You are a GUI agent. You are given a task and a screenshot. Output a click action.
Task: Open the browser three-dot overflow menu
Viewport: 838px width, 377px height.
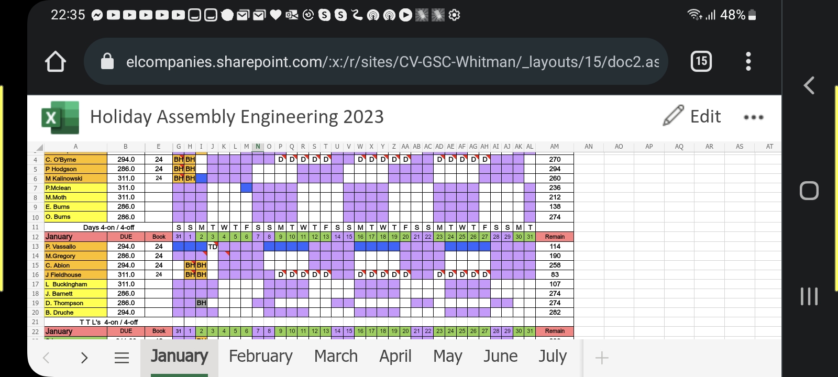748,62
